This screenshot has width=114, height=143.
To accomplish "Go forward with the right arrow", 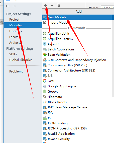I will [14, 6].
